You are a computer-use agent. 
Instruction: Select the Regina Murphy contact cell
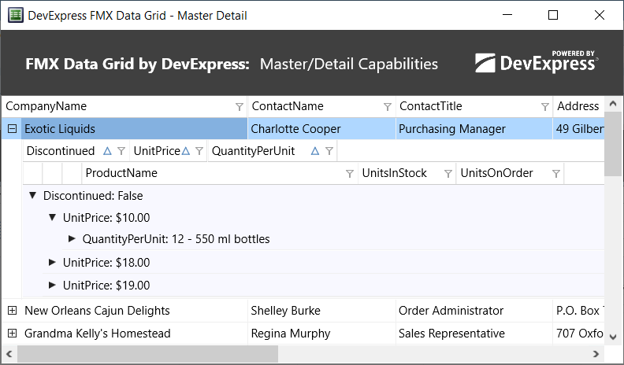point(321,334)
